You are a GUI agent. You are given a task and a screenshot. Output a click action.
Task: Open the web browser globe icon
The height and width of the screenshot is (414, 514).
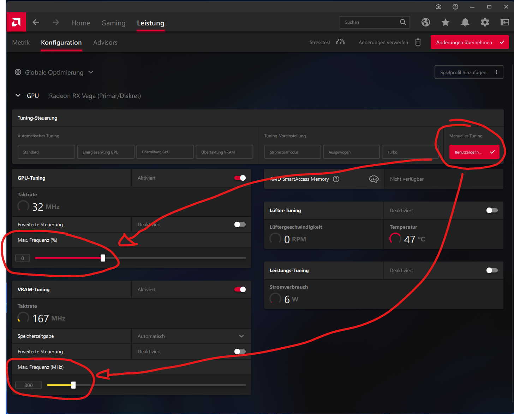coord(426,22)
